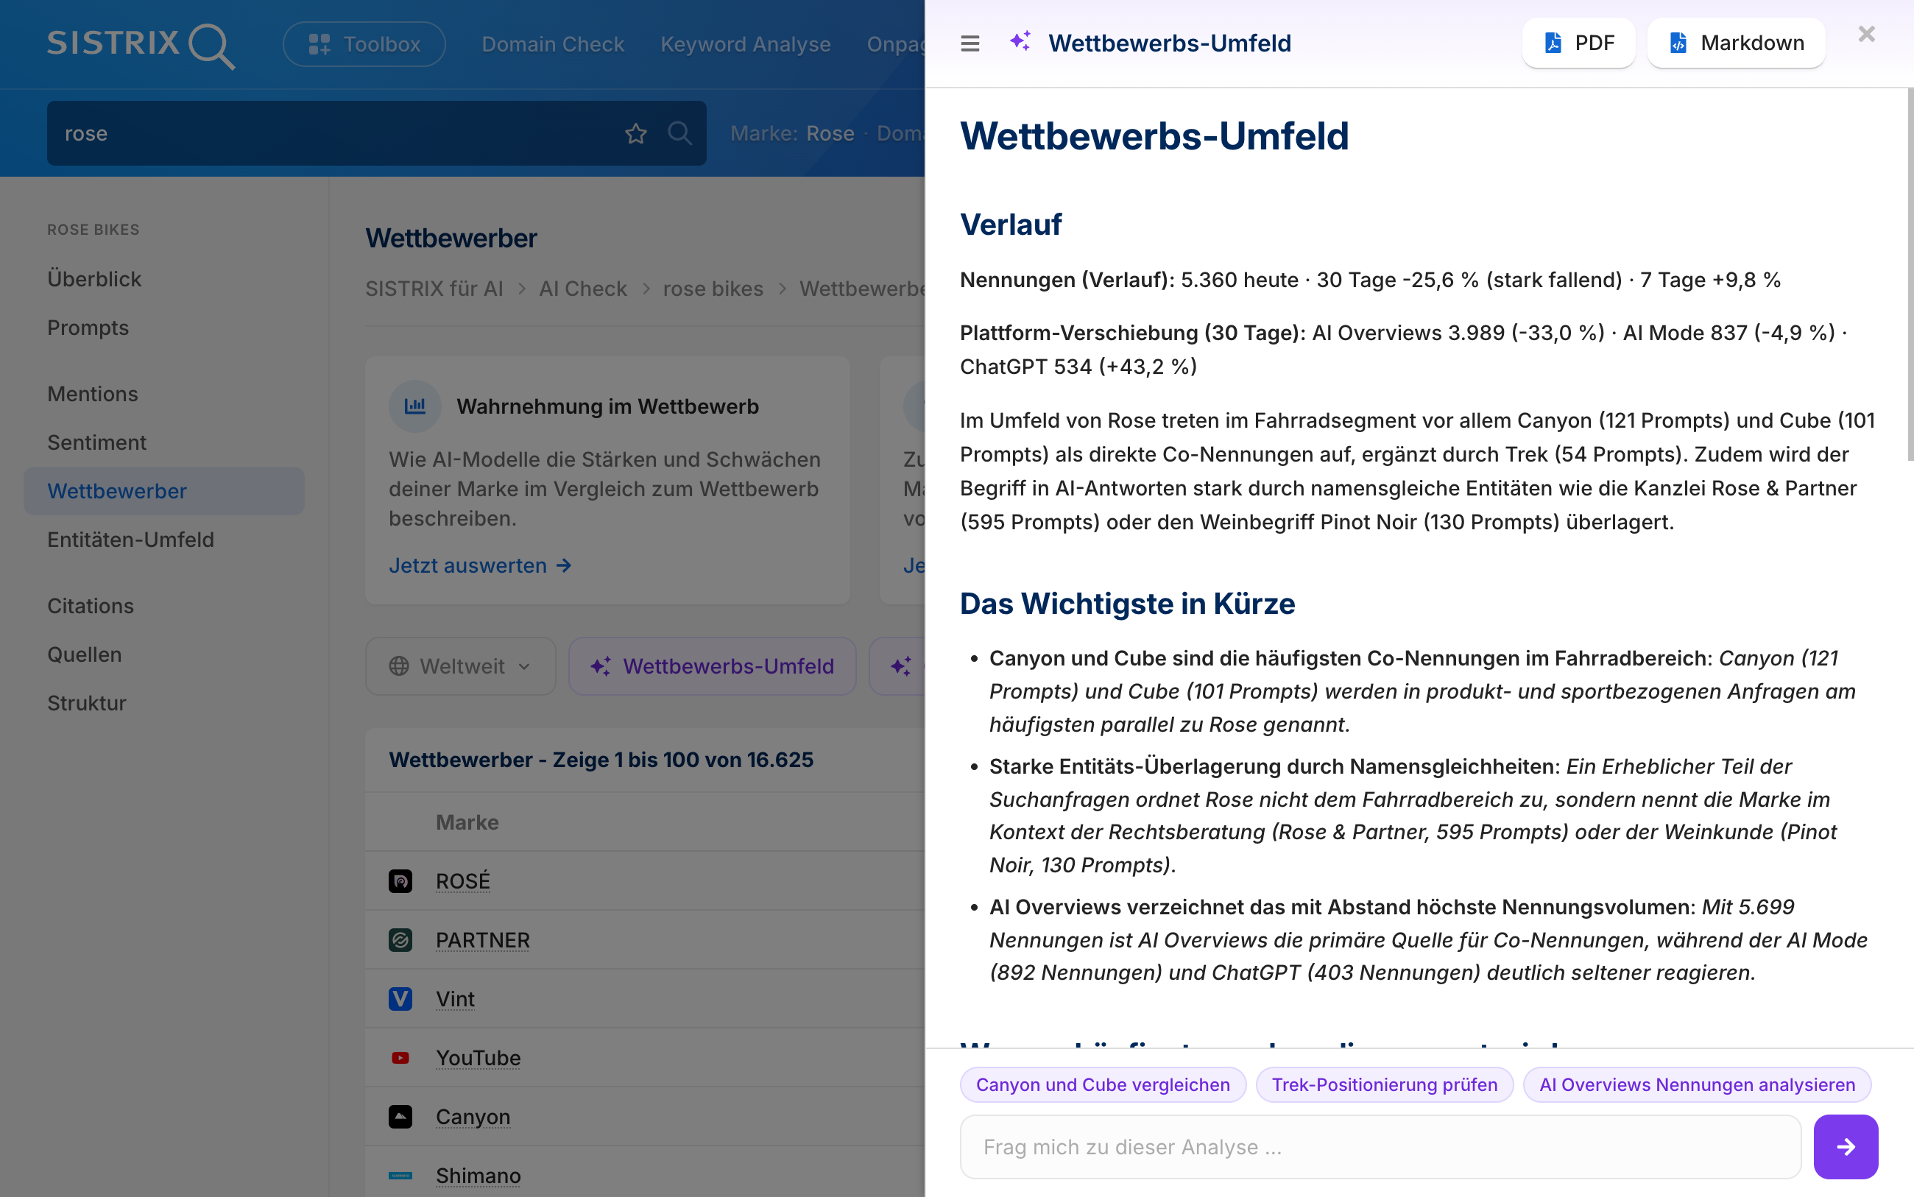The width and height of the screenshot is (1914, 1197).
Task: Open Canyon brand row
Action: click(x=473, y=1117)
